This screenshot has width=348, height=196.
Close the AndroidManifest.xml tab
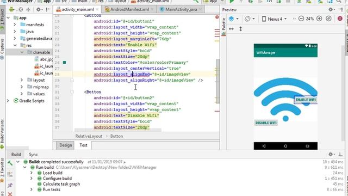tap(152, 10)
